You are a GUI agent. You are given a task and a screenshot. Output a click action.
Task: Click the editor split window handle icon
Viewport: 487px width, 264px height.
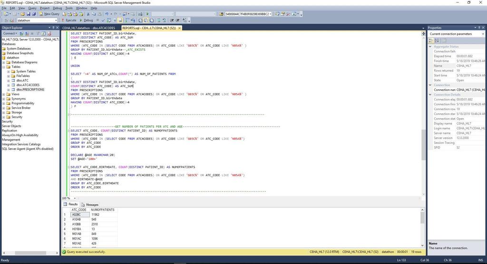click(x=423, y=34)
